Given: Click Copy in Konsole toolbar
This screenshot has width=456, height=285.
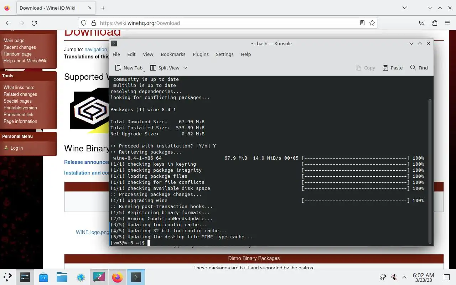Looking at the screenshot, I should pyautogui.click(x=366, y=68).
